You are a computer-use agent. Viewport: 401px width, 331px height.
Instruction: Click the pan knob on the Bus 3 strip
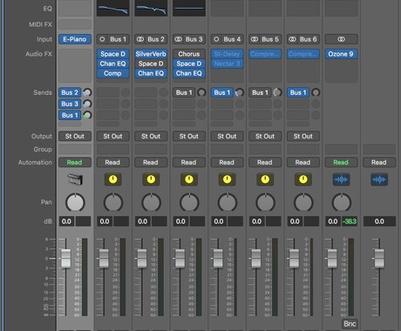[189, 202]
